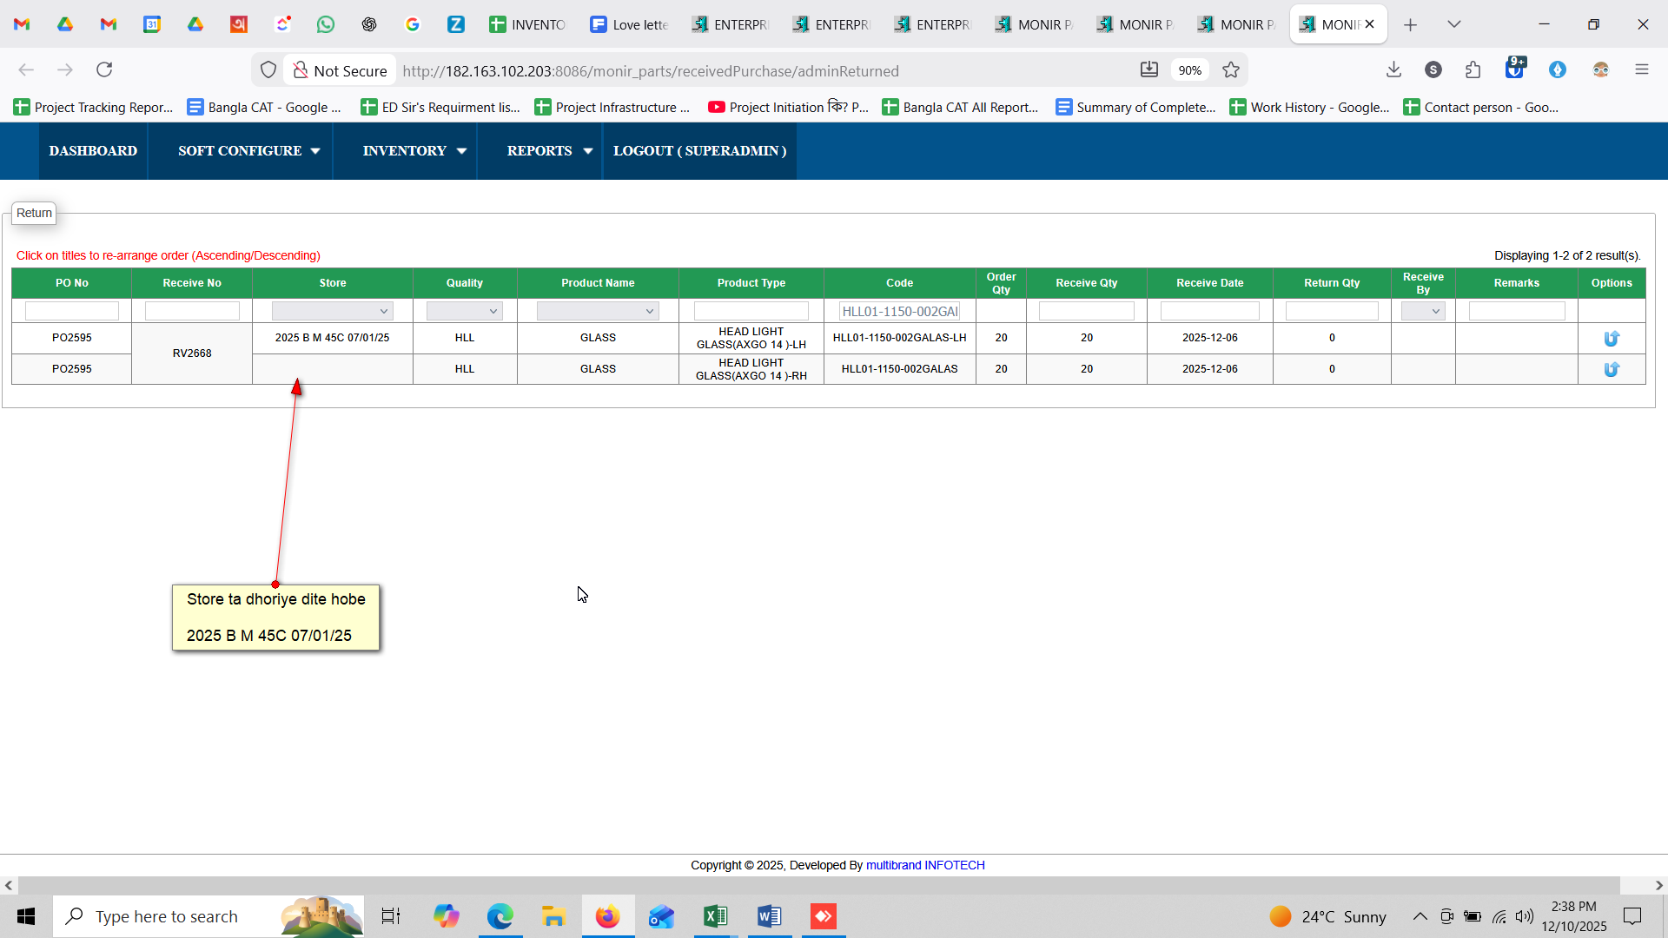Open Excel from the taskbar

pyautogui.click(x=716, y=916)
